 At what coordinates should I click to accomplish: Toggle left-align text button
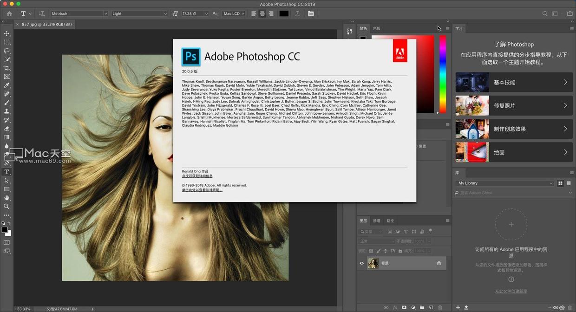(x=254, y=13)
